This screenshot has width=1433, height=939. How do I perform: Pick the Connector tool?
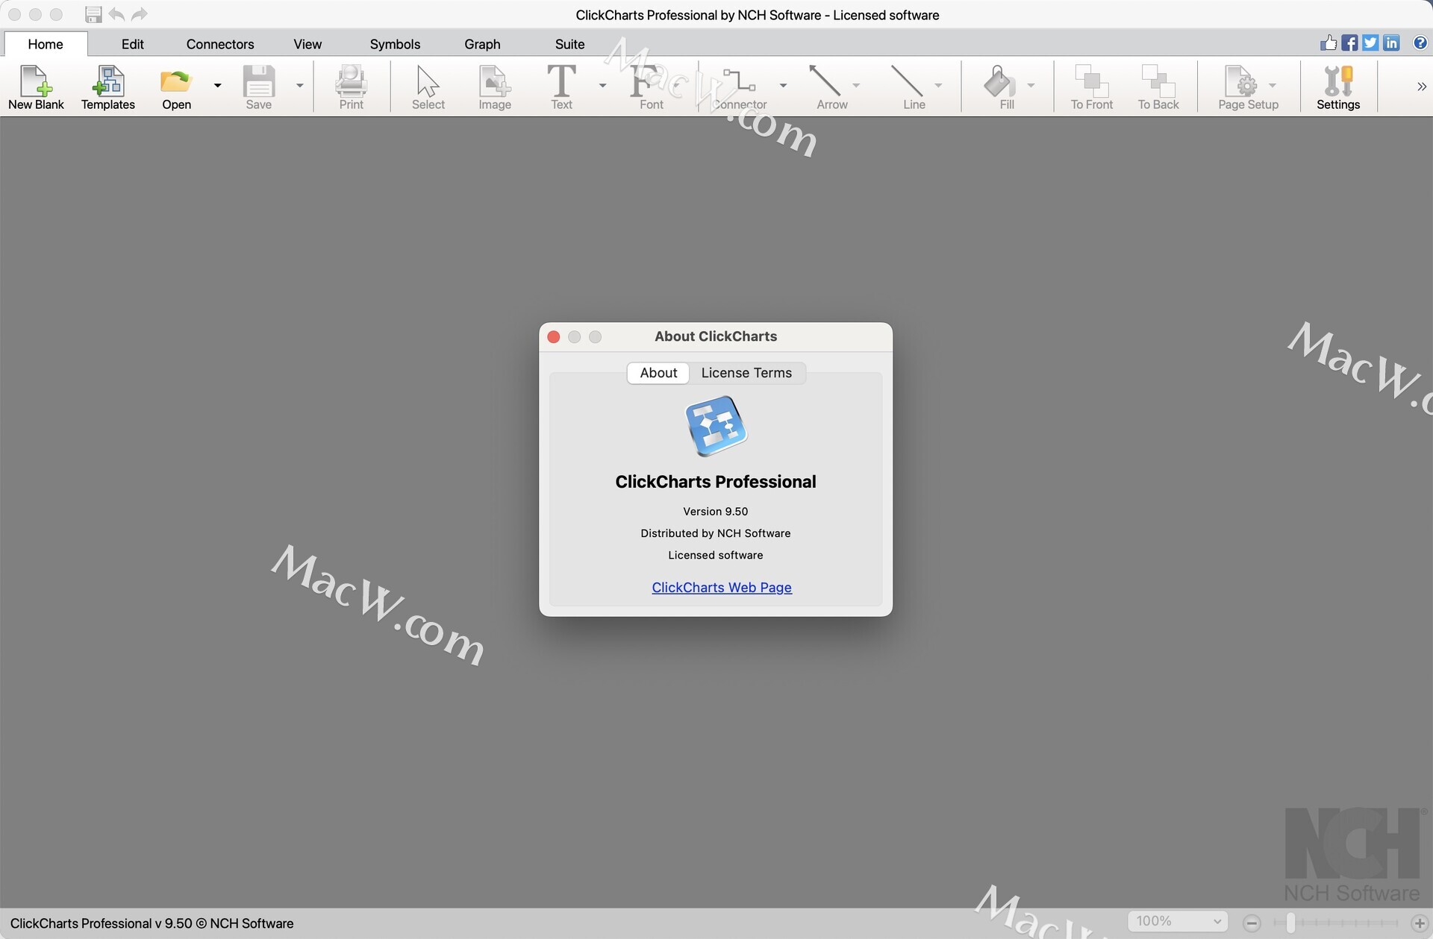pyautogui.click(x=740, y=87)
